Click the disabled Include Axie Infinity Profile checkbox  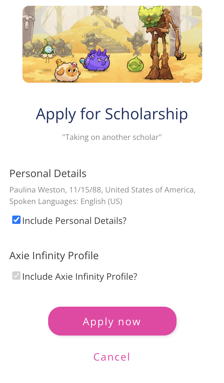[x=16, y=276]
